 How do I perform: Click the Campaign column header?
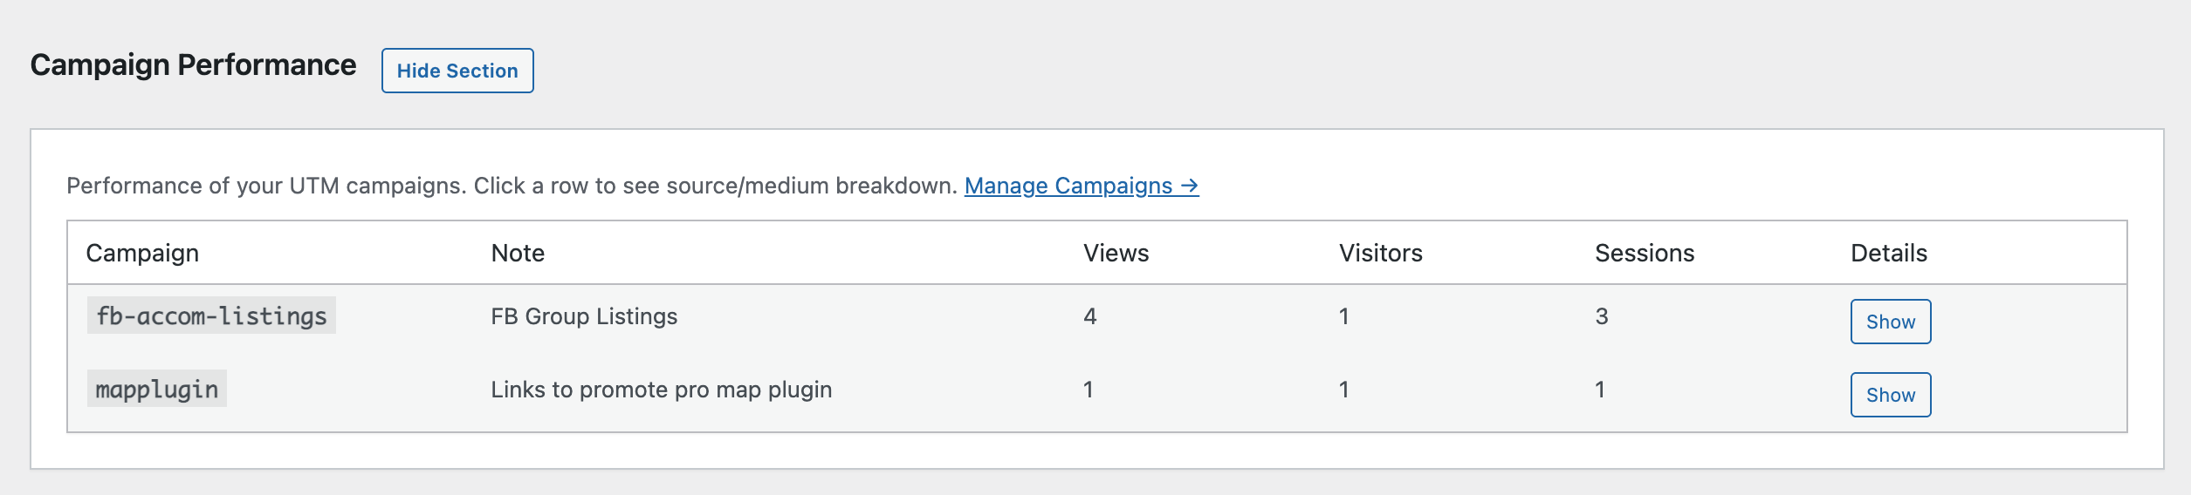tap(142, 253)
